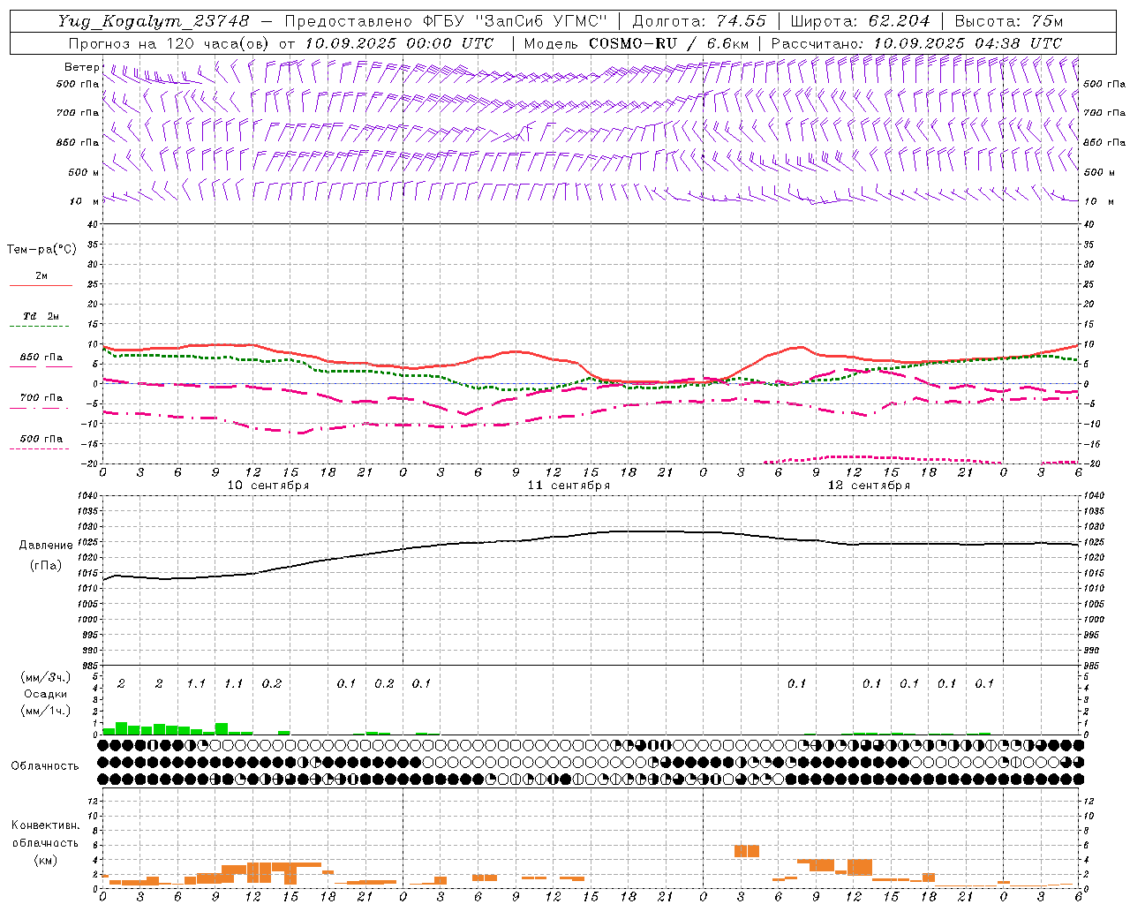This screenshot has width=1130, height=904.
Task: Click the 11 сентября date label
Action: tap(569, 486)
